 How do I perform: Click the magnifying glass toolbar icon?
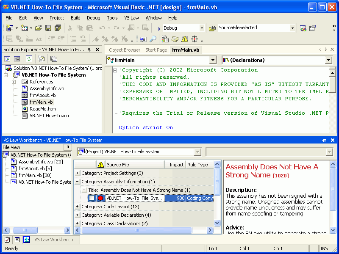click(153, 39)
